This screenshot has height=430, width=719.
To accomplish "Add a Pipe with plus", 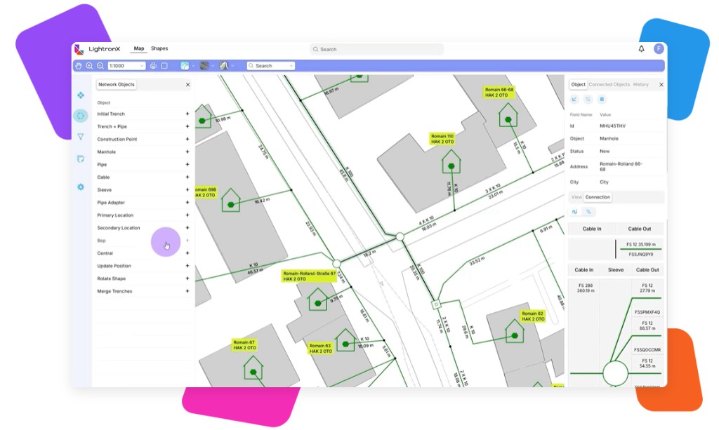I will (187, 164).
